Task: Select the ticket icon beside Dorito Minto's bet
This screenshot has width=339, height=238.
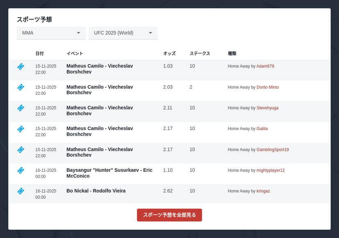Action: tap(20, 88)
